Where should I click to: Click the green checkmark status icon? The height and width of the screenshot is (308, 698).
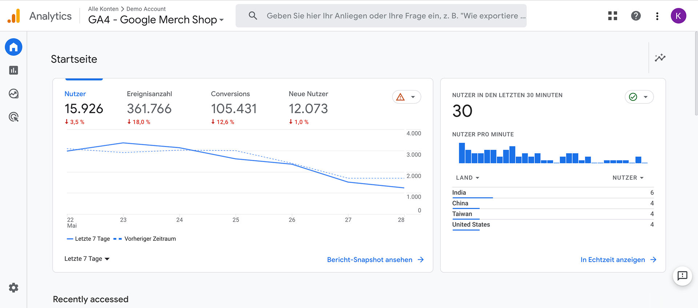pyautogui.click(x=633, y=97)
